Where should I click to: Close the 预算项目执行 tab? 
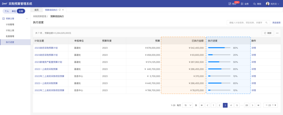(x=63, y=10)
